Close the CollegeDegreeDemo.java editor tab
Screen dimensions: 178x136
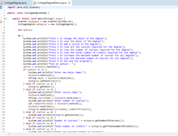click(x=69, y=3)
